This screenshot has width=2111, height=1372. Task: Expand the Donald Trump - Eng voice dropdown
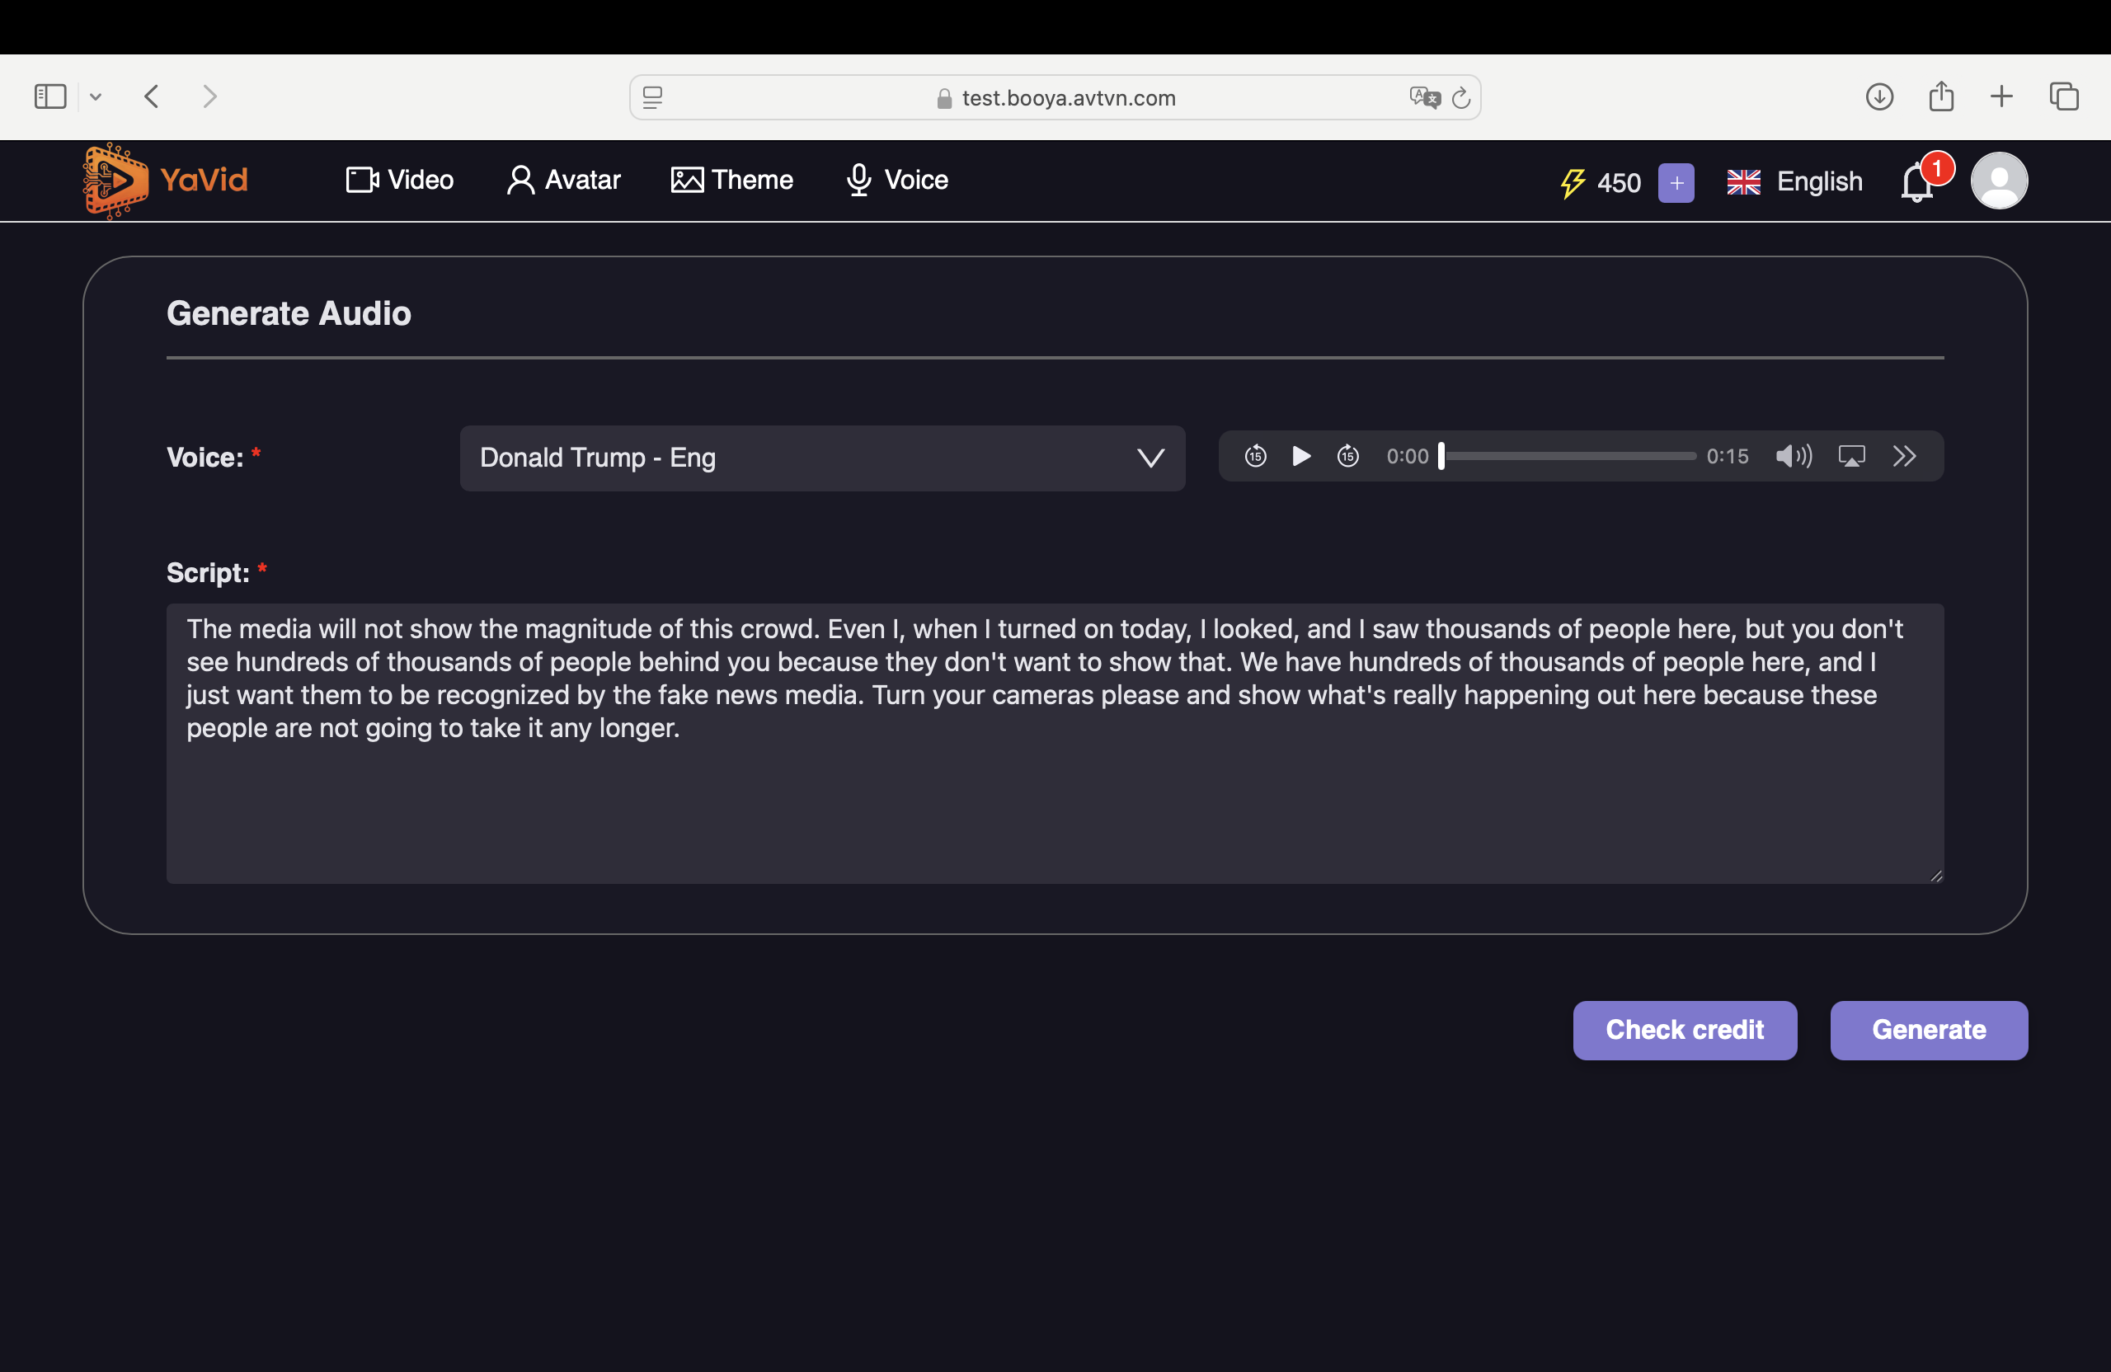[821, 458]
